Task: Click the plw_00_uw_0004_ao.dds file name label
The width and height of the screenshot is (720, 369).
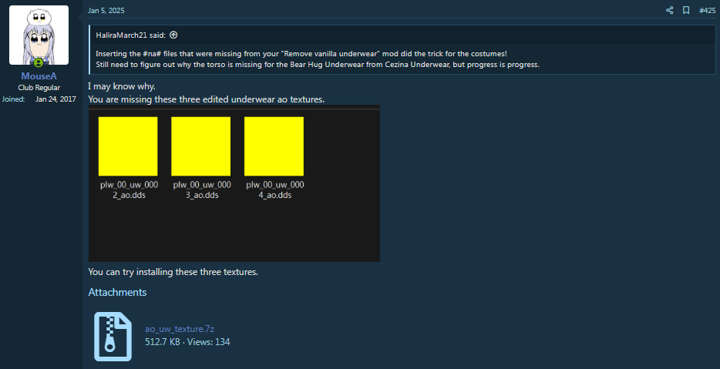Action: [274, 190]
